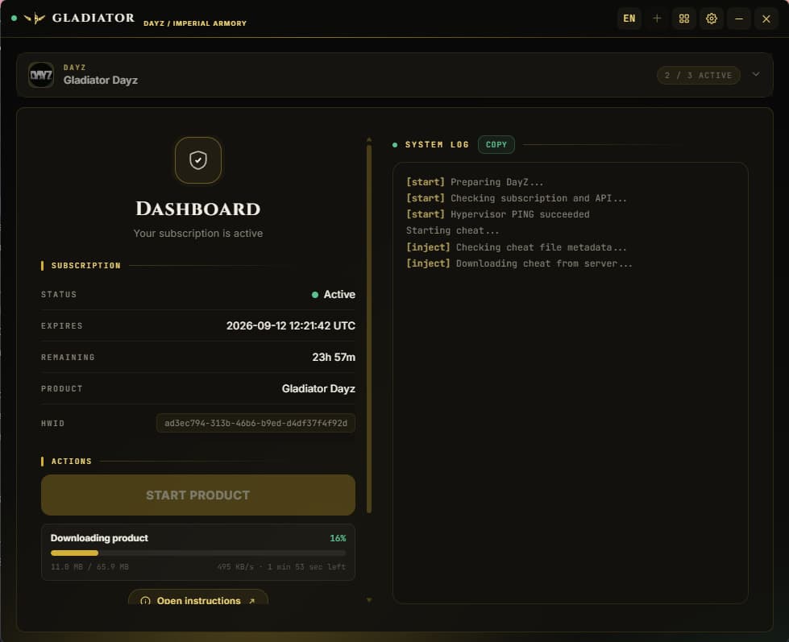Click the 'ACTIONS' section heading
This screenshot has width=789, height=642.
(72, 462)
